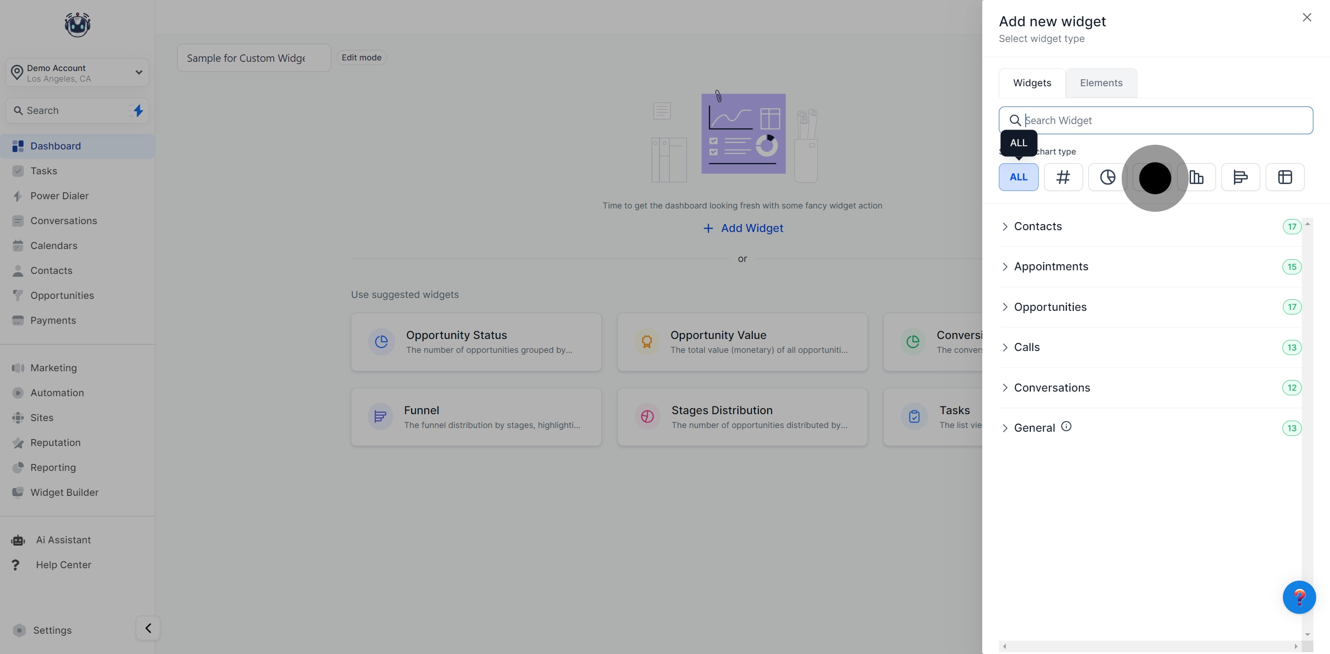Open Marketing in the sidebar

(x=78, y=368)
